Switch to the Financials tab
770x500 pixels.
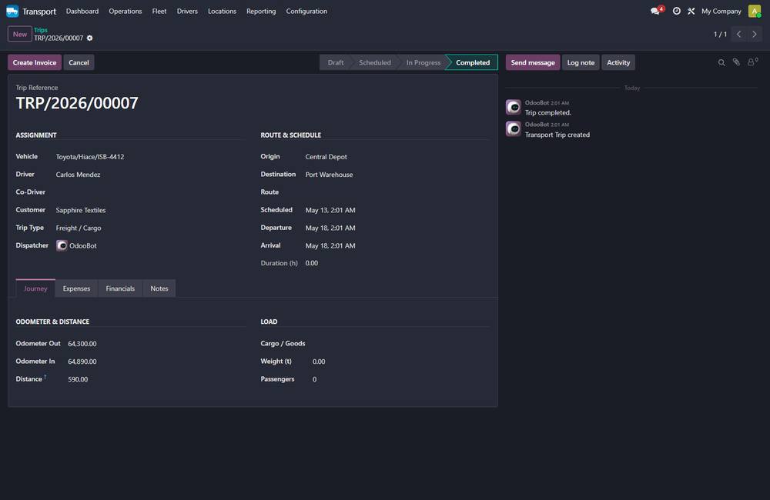point(120,288)
